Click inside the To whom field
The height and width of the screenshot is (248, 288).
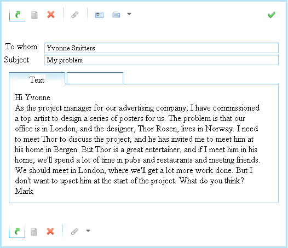tap(162, 48)
